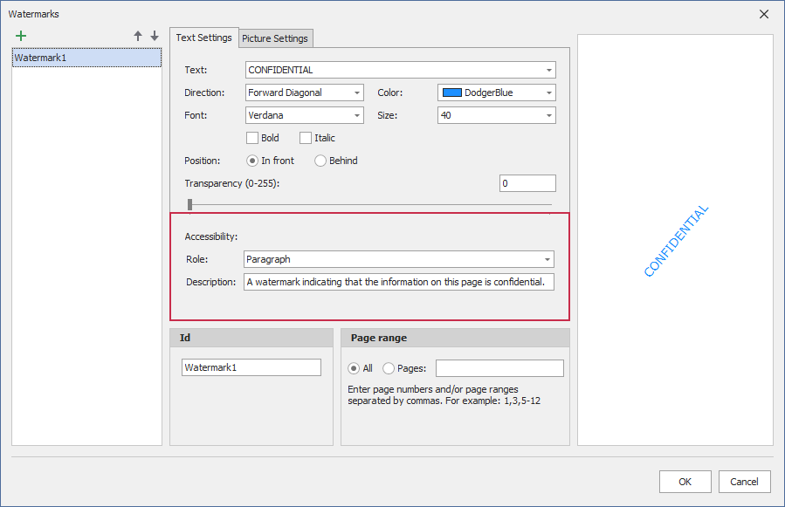Viewport: 785px width, 507px height.
Task: Open the Color dropdown to pick a color
Action: 548,92
